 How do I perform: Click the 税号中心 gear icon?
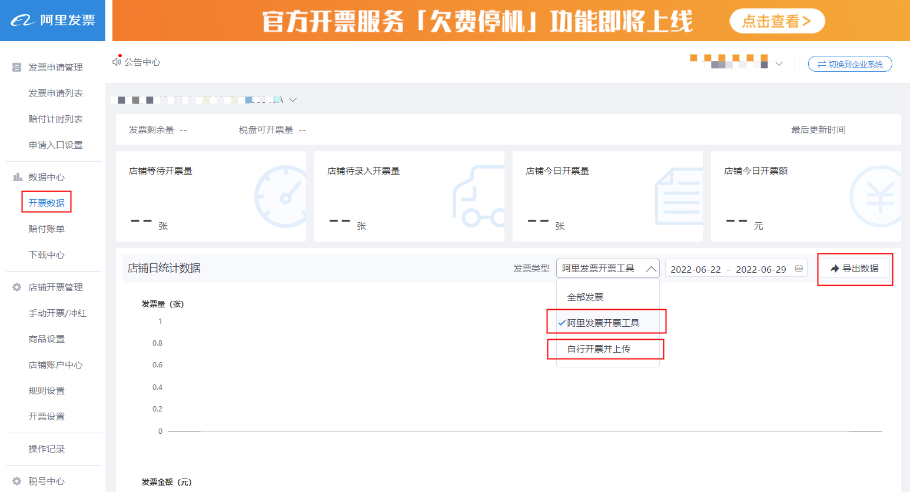pyautogui.click(x=17, y=481)
